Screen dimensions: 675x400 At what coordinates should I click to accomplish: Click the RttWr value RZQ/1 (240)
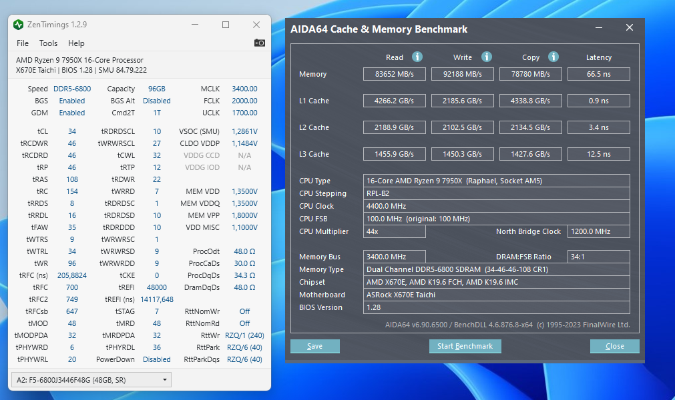[244, 335]
